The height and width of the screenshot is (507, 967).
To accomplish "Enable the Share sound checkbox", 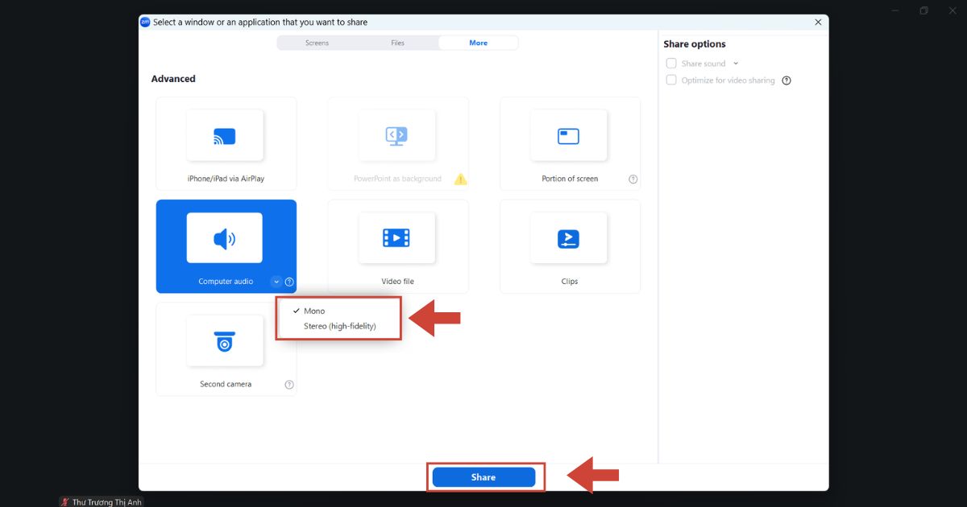I will 671,64.
